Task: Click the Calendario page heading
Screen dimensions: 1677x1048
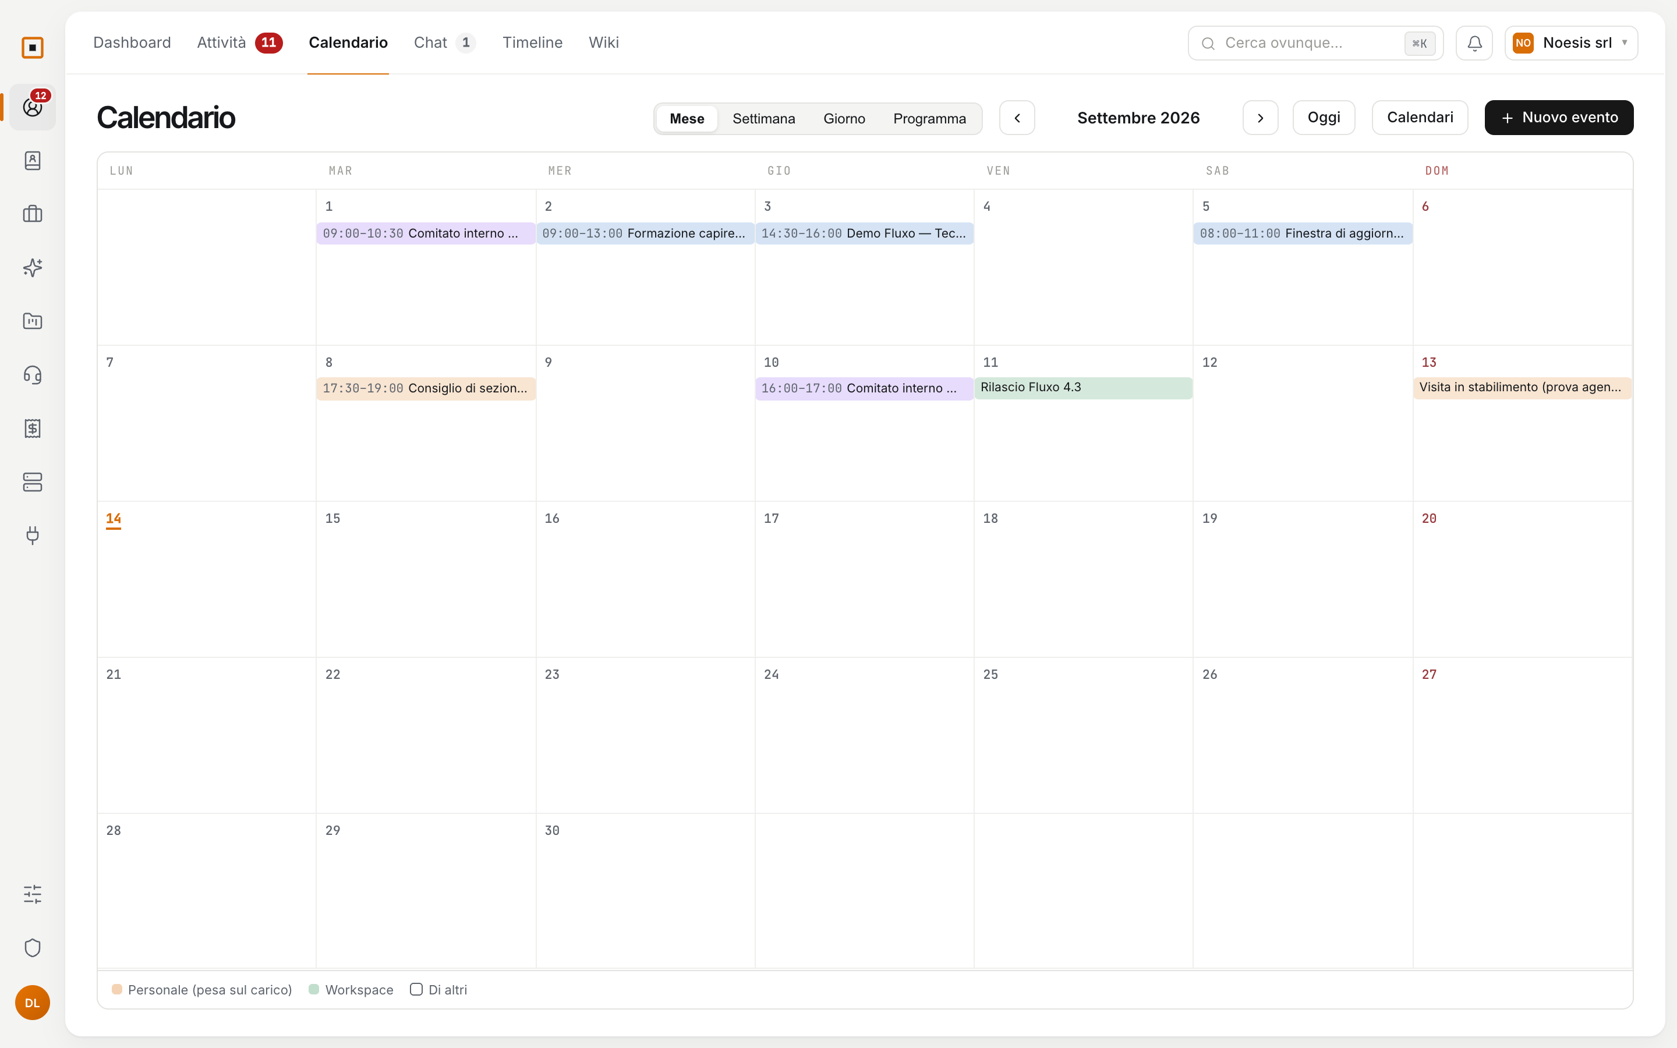Action: tap(165, 118)
